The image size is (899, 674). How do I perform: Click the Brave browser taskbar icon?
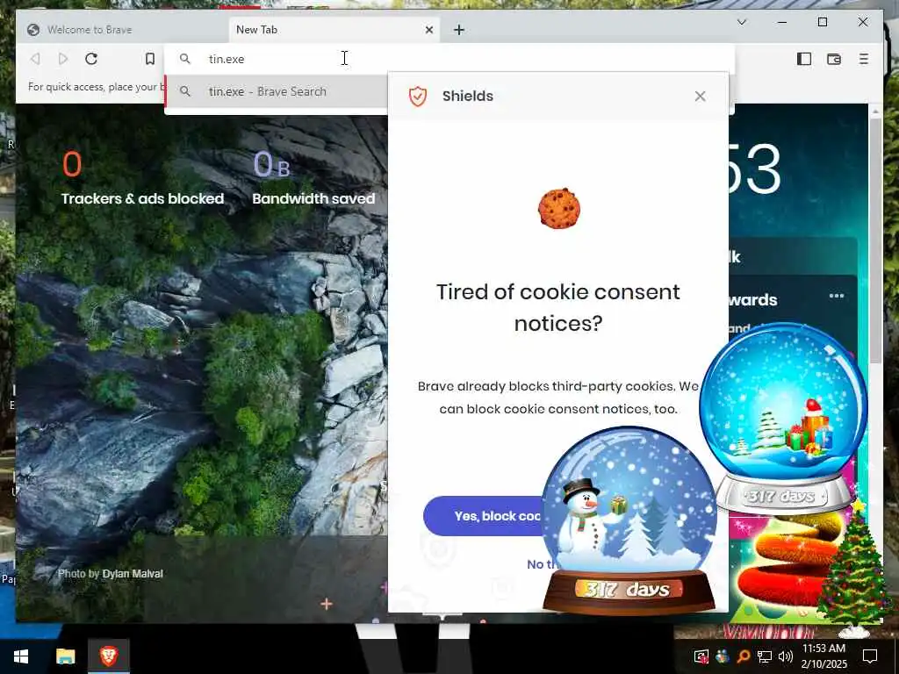(x=108, y=656)
